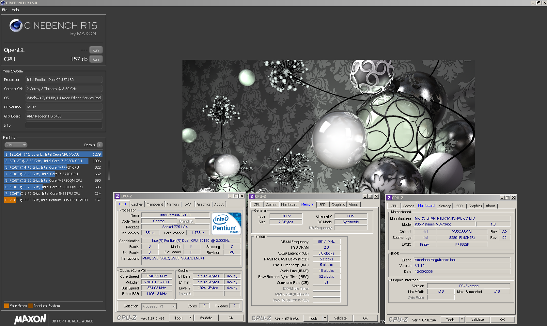Open the File menu

(5, 10)
